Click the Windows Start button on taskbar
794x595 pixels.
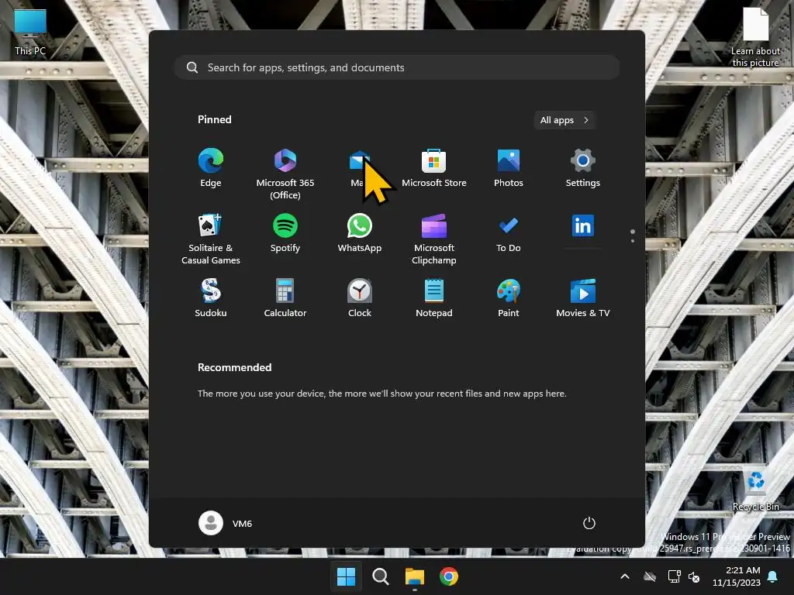pos(347,576)
